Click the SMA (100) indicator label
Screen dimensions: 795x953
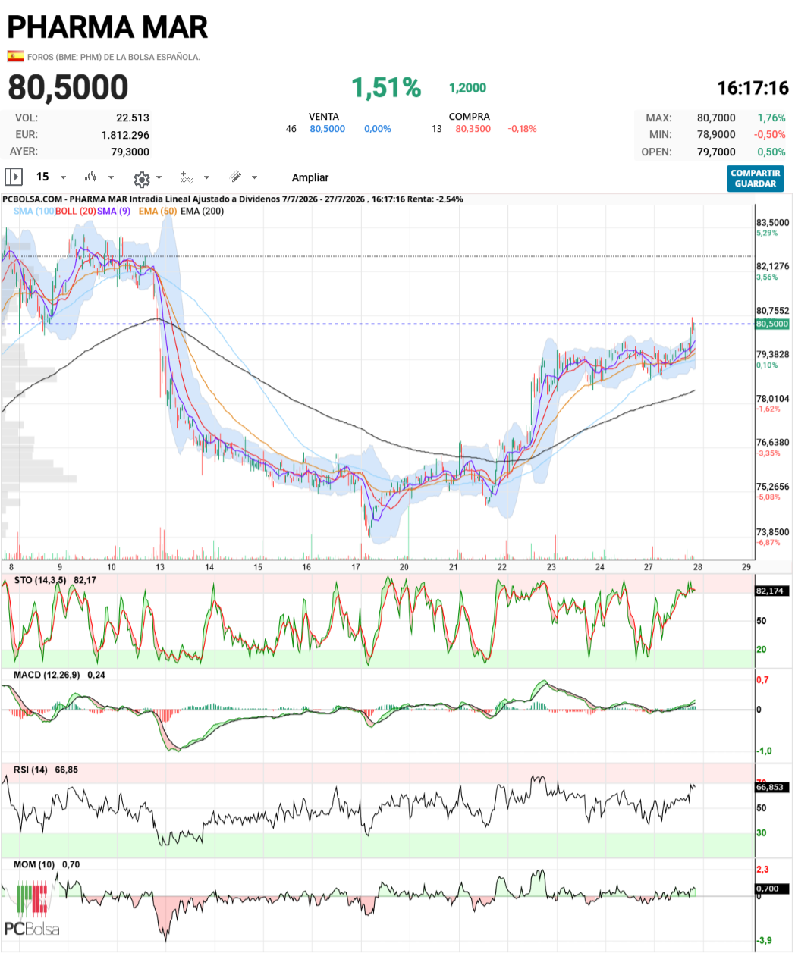click(33, 211)
